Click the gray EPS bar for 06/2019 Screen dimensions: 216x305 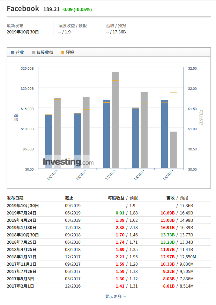tap(173, 150)
